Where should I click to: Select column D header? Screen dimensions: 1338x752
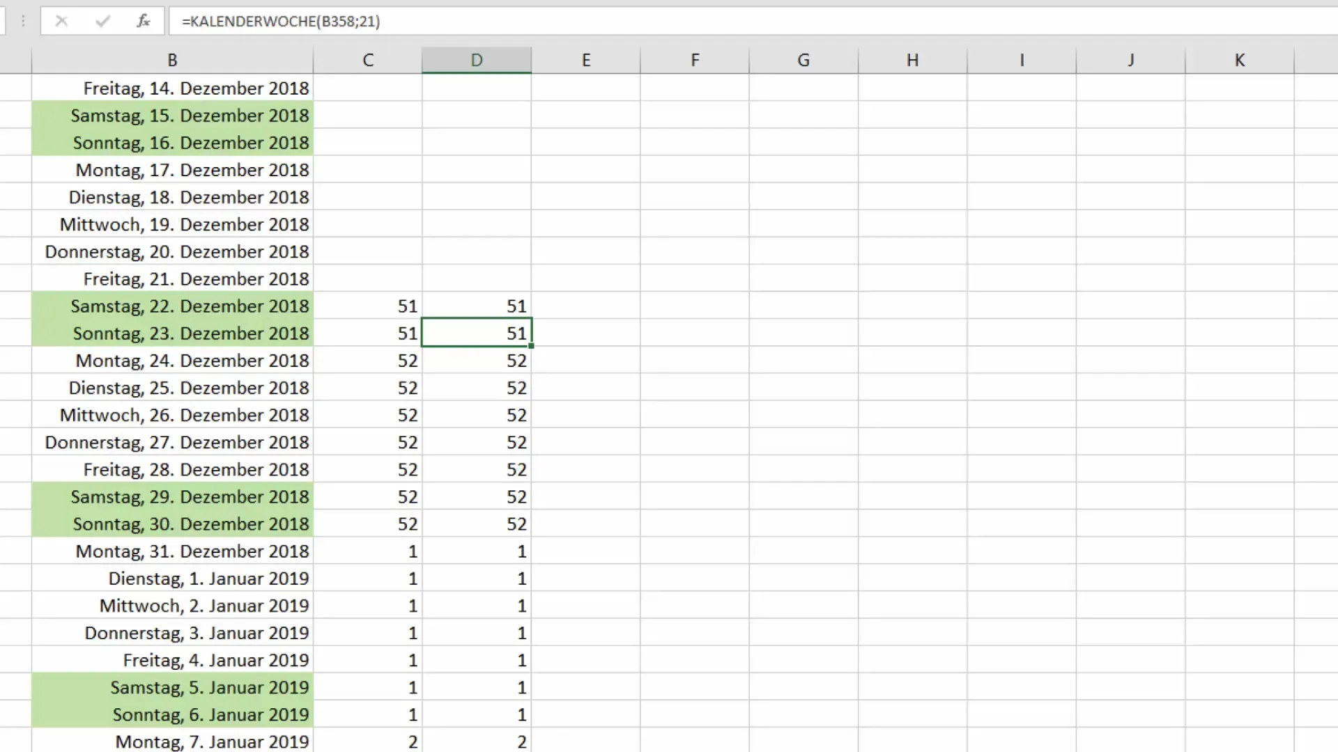coord(477,60)
